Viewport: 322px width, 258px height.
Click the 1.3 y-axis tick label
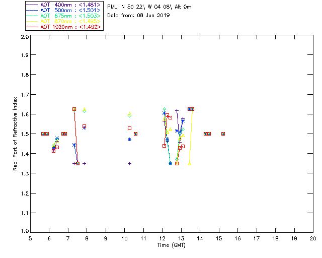(x=25, y=173)
